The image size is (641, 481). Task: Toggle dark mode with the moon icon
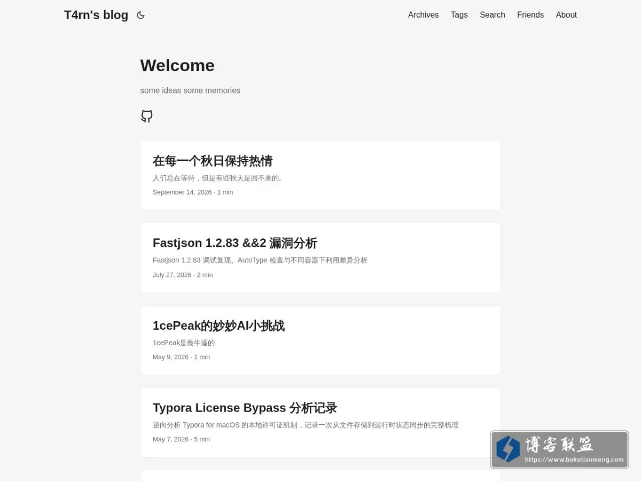[140, 15]
